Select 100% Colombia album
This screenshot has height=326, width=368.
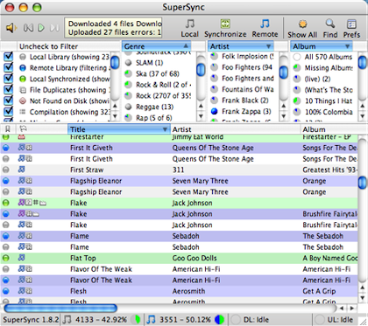pos(329,112)
